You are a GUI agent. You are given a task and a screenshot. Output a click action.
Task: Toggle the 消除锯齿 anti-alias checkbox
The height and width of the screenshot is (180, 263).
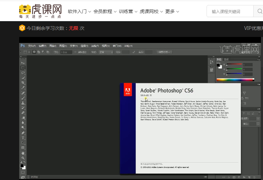(75, 52)
